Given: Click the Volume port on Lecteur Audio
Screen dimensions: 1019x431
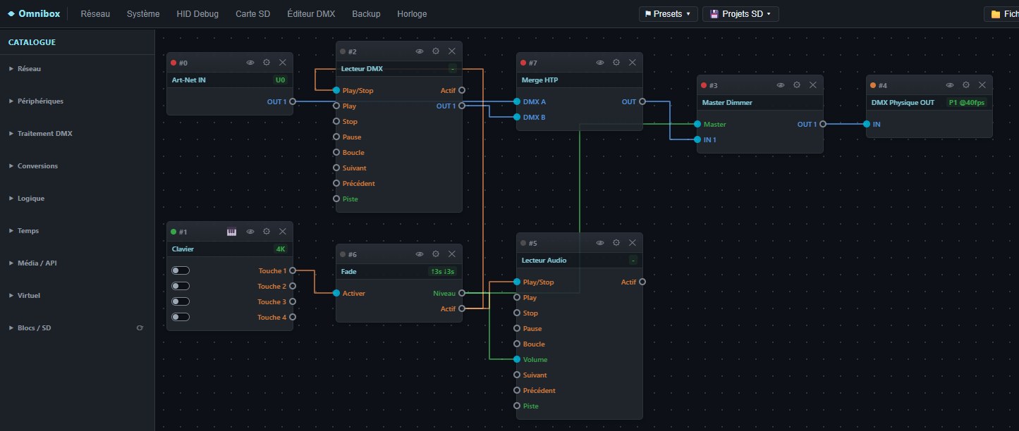Looking at the screenshot, I should click(x=517, y=360).
